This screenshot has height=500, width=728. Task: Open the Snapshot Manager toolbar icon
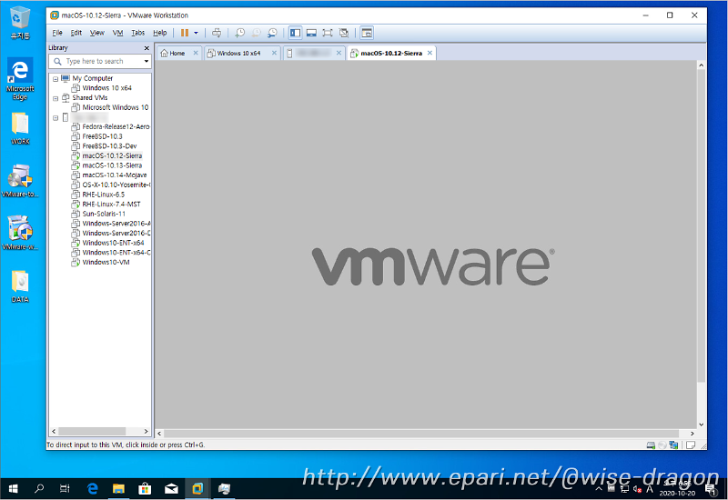coord(272,33)
